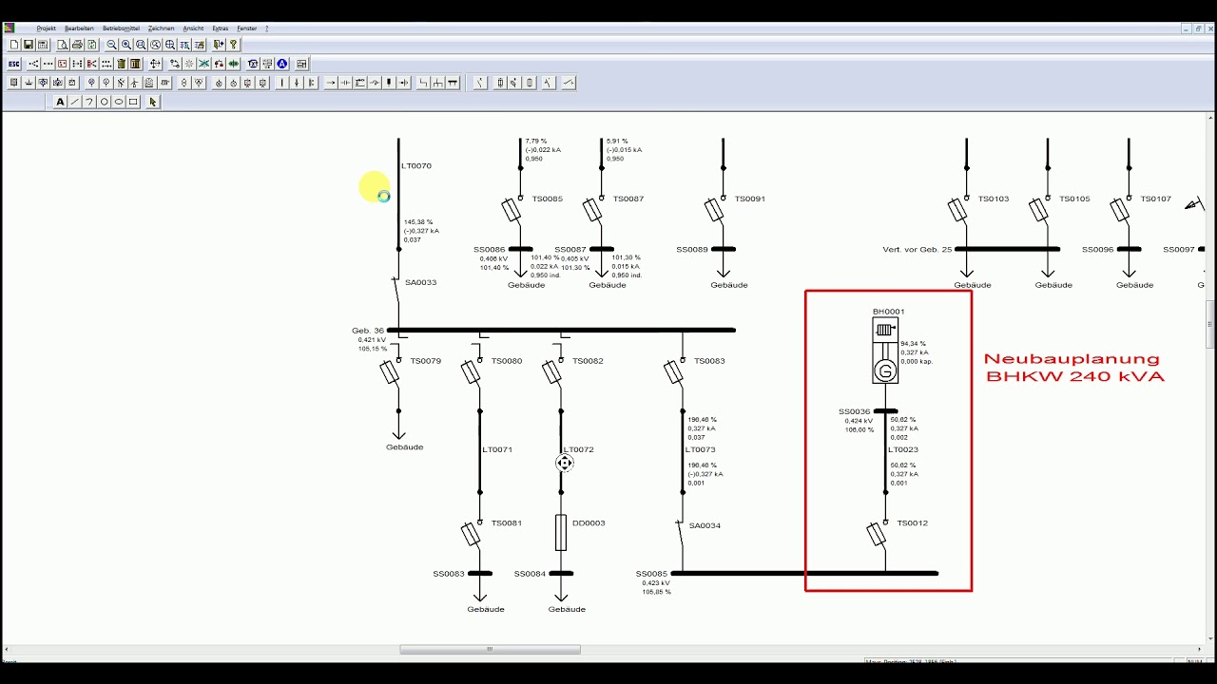Open the ? help menu
Image resolution: width=1217 pixels, height=684 pixels.
(x=267, y=28)
